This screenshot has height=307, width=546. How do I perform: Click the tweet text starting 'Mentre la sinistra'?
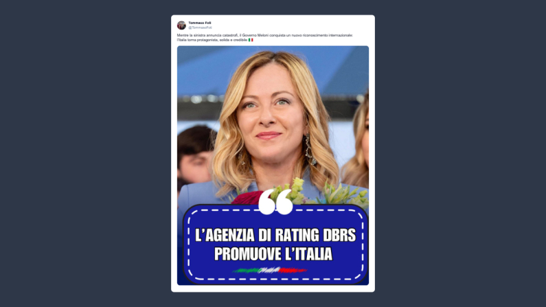click(x=264, y=38)
